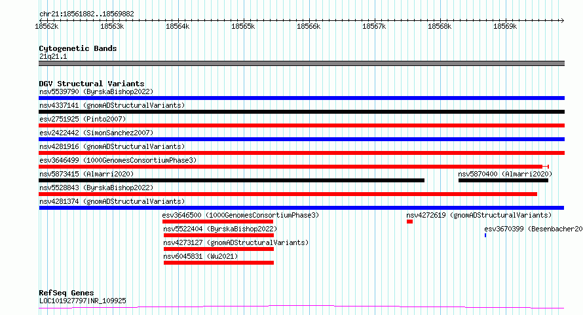This screenshot has height=315, width=583.
Task: Click the nsv5539790 (ByrskaBishop2022) label
Action: tap(96, 91)
